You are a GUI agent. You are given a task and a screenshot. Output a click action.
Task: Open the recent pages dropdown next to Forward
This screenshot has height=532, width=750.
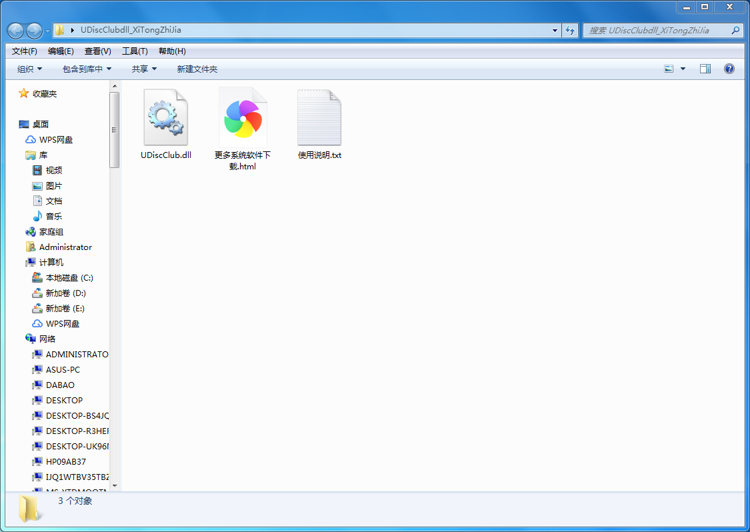pyautogui.click(x=47, y=31)
